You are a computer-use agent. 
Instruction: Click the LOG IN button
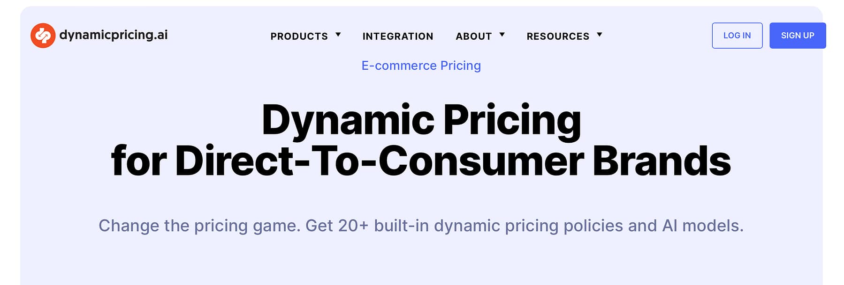pyautogui.click(x=737, y=35)
